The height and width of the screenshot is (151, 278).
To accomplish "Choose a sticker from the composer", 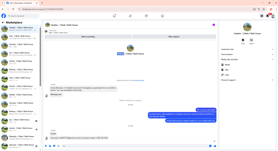I will click(x=54, y=146).
